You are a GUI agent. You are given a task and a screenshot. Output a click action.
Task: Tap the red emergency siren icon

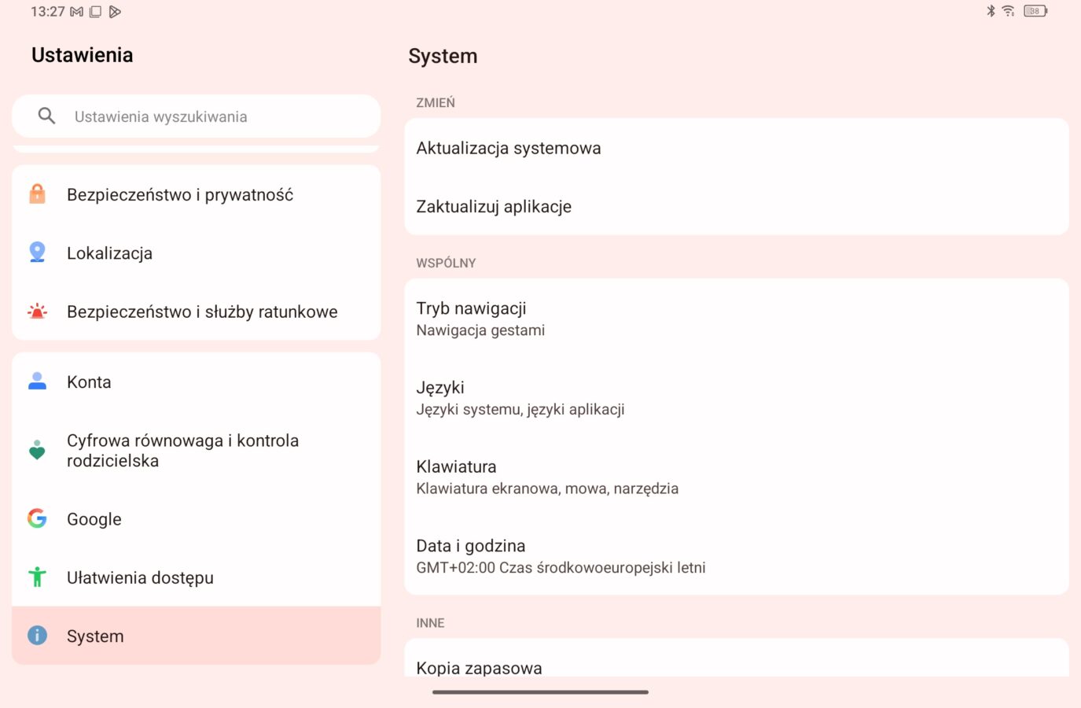click(37, 312)
